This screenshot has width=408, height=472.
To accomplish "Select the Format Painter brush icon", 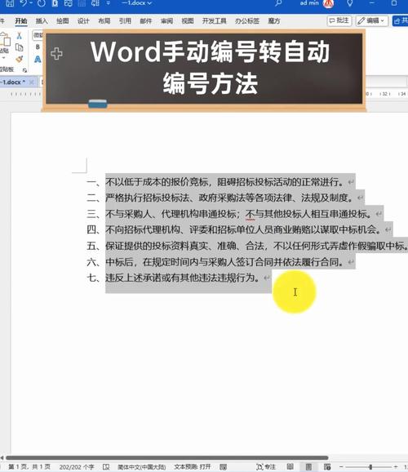I will point(20,59).
